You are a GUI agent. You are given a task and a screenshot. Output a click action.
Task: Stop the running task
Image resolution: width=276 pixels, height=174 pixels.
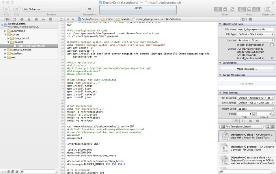click(x=17, y=9)
